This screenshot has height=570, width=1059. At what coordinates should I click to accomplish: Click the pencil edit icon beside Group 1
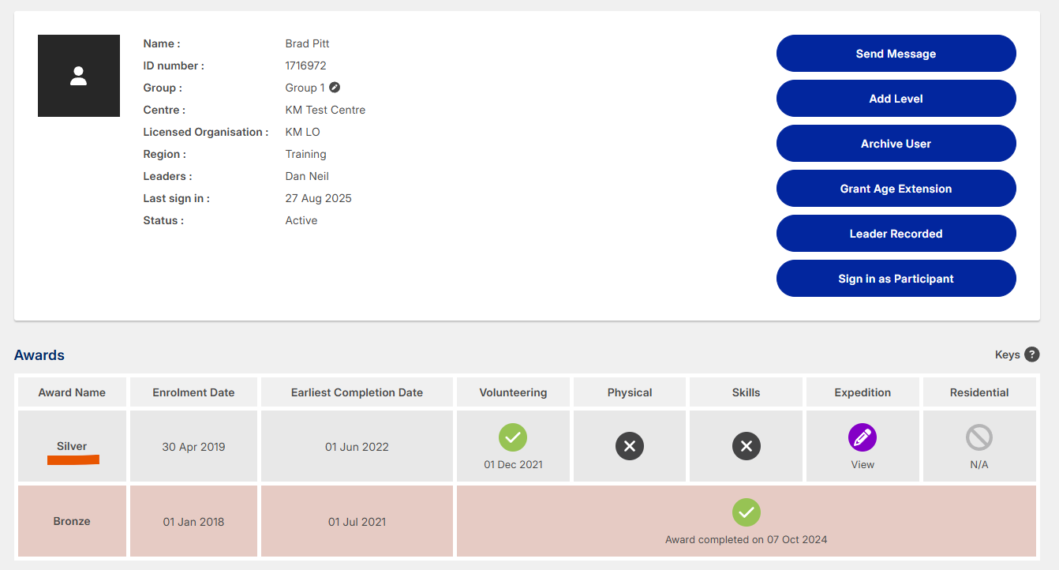(335, 88)
